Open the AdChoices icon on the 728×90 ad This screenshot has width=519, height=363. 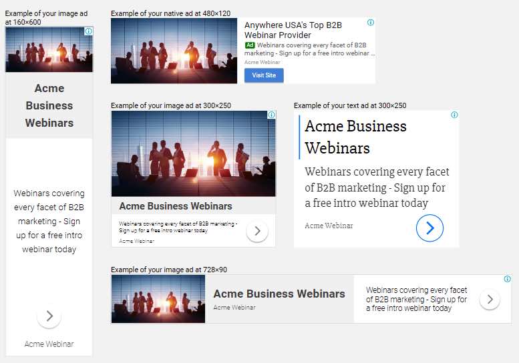click(507, 279)
